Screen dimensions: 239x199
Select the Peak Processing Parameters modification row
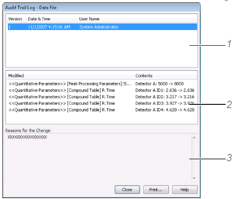click(x=102, y=84)
